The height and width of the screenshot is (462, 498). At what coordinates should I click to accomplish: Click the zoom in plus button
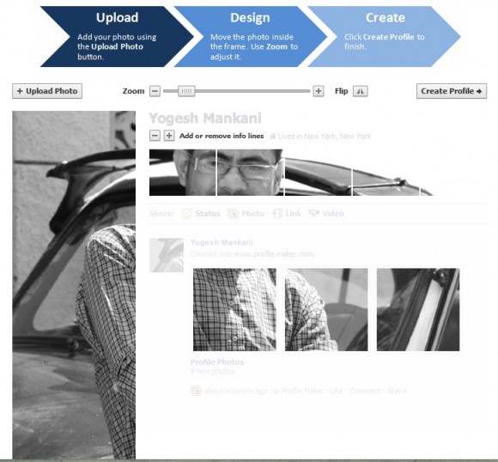coord(319,91)
